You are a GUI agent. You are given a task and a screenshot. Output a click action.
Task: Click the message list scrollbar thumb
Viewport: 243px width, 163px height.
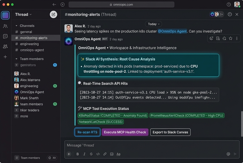click(x=242, y=124)
